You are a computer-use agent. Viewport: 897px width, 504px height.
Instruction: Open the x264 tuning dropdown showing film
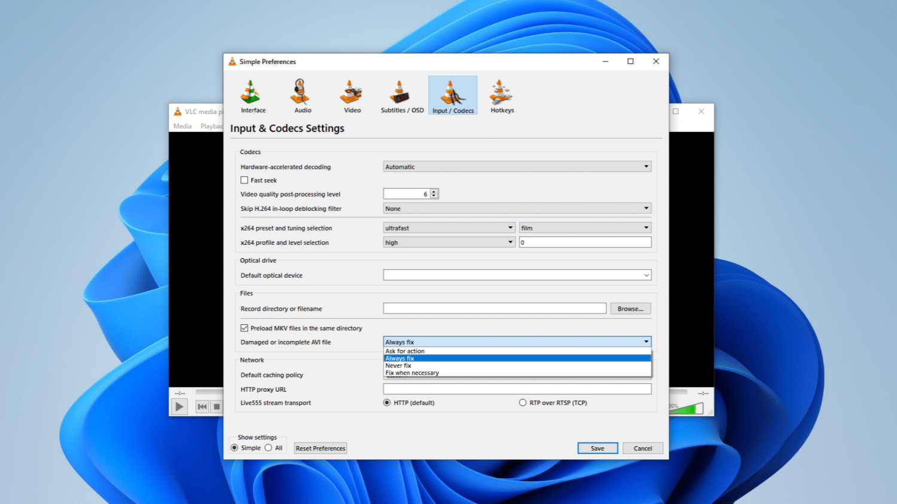tap(585, 228)
